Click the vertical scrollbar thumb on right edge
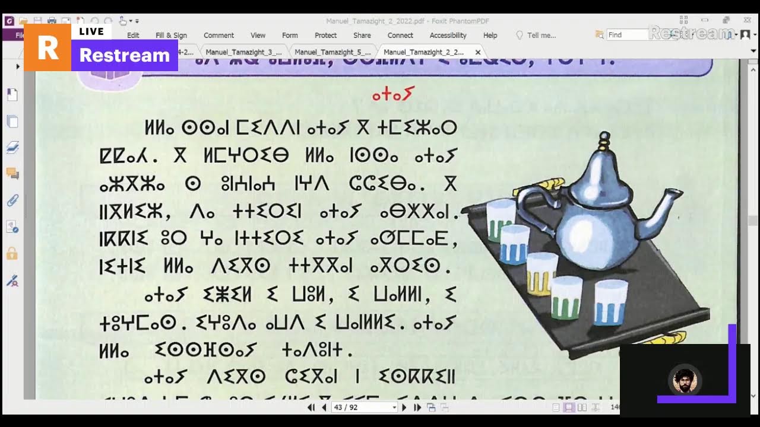 753,221
